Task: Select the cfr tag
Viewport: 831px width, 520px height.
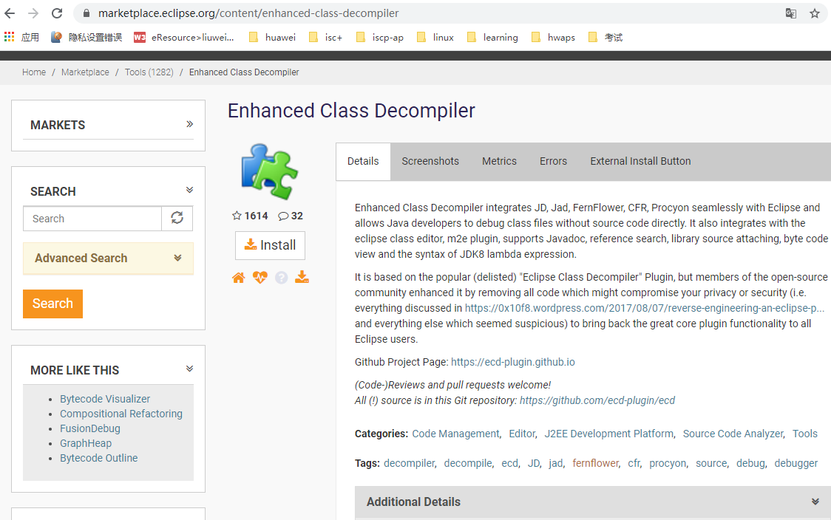Action: pyautogui.click(x=634, y=463)
